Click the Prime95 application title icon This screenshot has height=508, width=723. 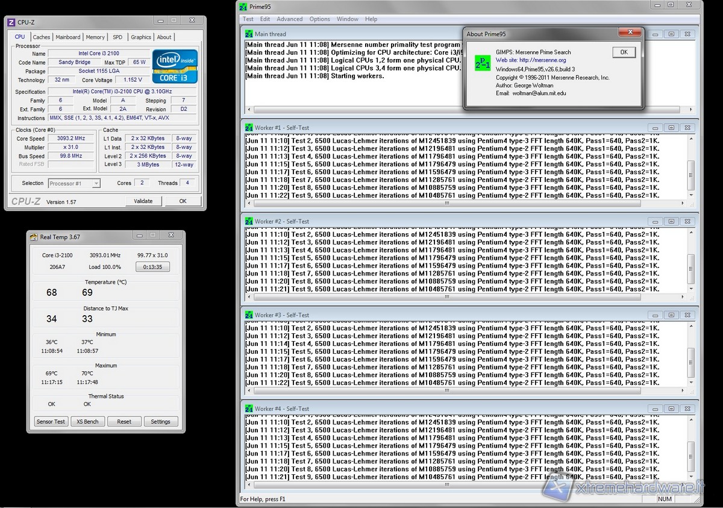(x=243, y=7)
